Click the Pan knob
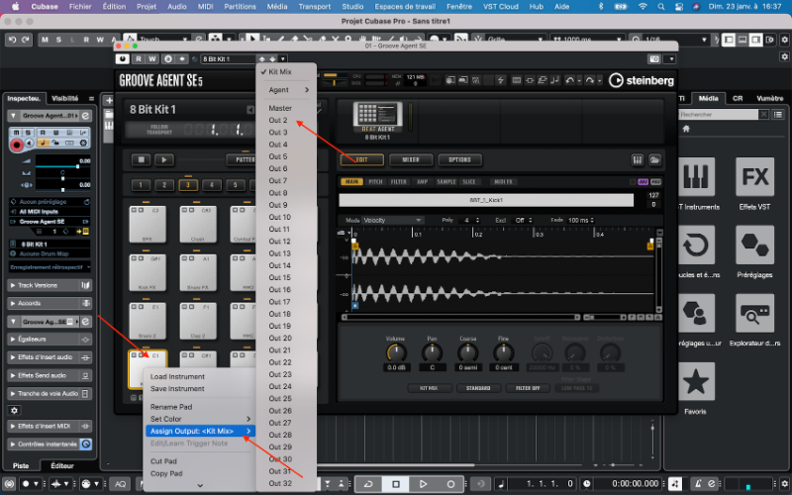This screenshot has width=792, height=495. tap(432, 353)
